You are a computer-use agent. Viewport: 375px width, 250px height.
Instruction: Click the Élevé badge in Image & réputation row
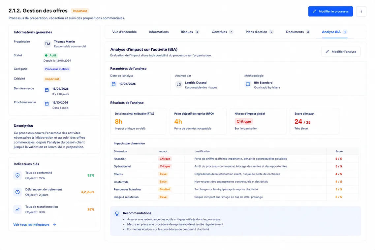[163, 197]
